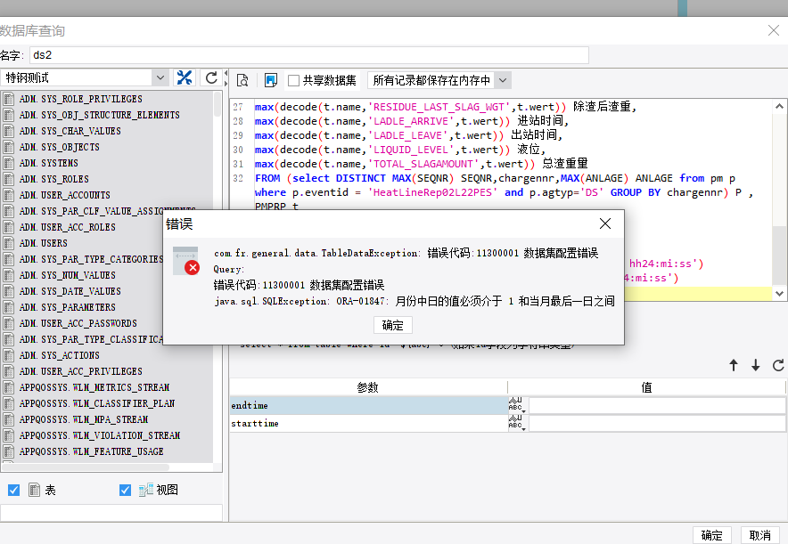The height and width of the screenshot is (544, 788).
Task: Click SQL line 27 with RESIDUE_LAST_SLAG_WGT
Action: 446,106
